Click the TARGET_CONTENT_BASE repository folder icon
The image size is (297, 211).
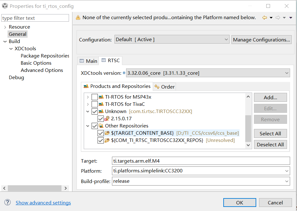click(x=107, y=133)
